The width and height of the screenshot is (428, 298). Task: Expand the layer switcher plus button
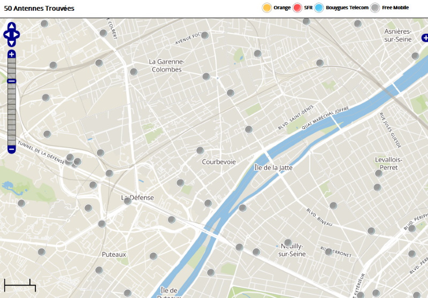(x=425, y=38)
